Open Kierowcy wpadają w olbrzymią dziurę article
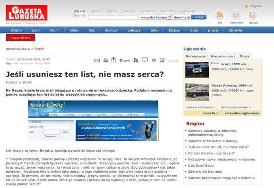Screen dimensions: 274x188 pos(212,133)
